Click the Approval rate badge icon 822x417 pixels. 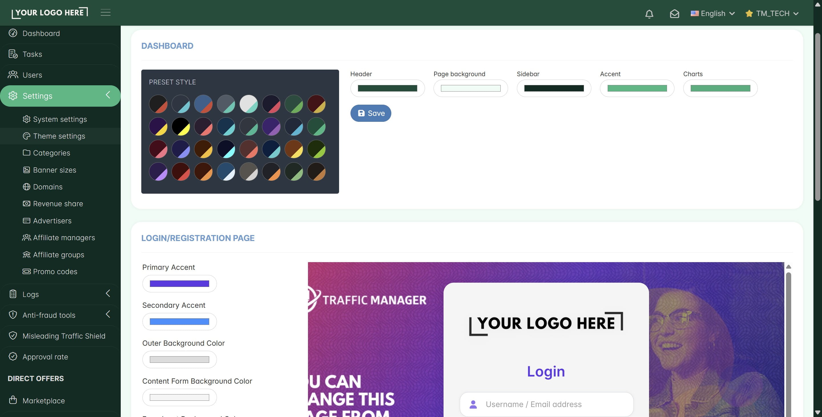13,357
